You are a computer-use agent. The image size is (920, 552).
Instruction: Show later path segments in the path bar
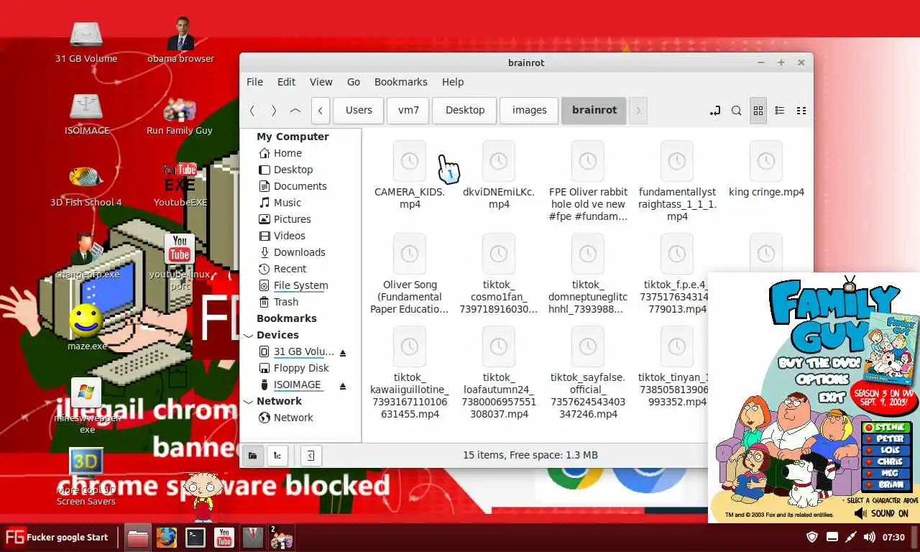(638, 111)
